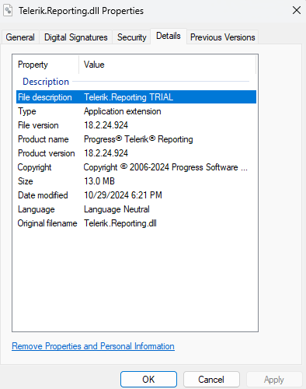Screen dimensions: 306x389
Task: Select the Language row label
Action: point(37,209)
